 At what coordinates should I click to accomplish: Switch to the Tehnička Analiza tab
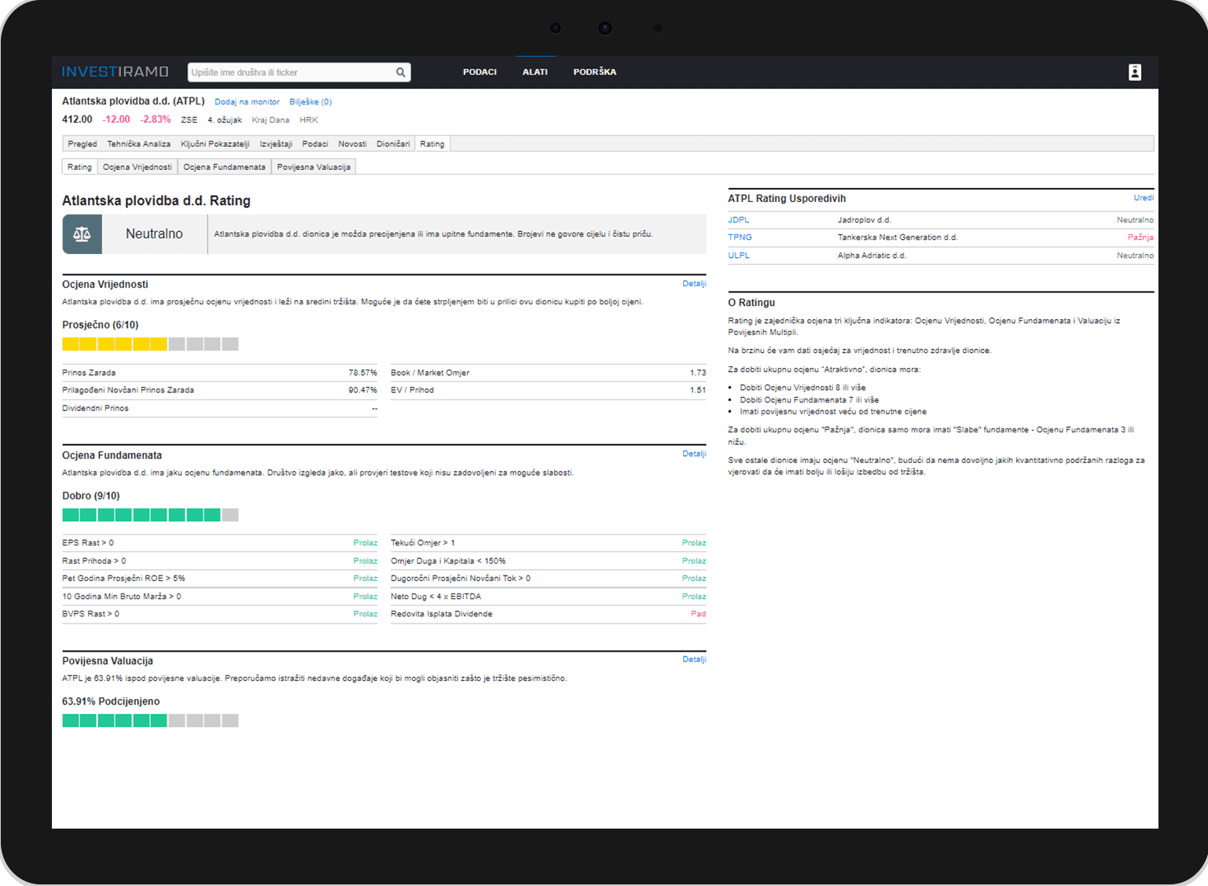tap(138, 144)
